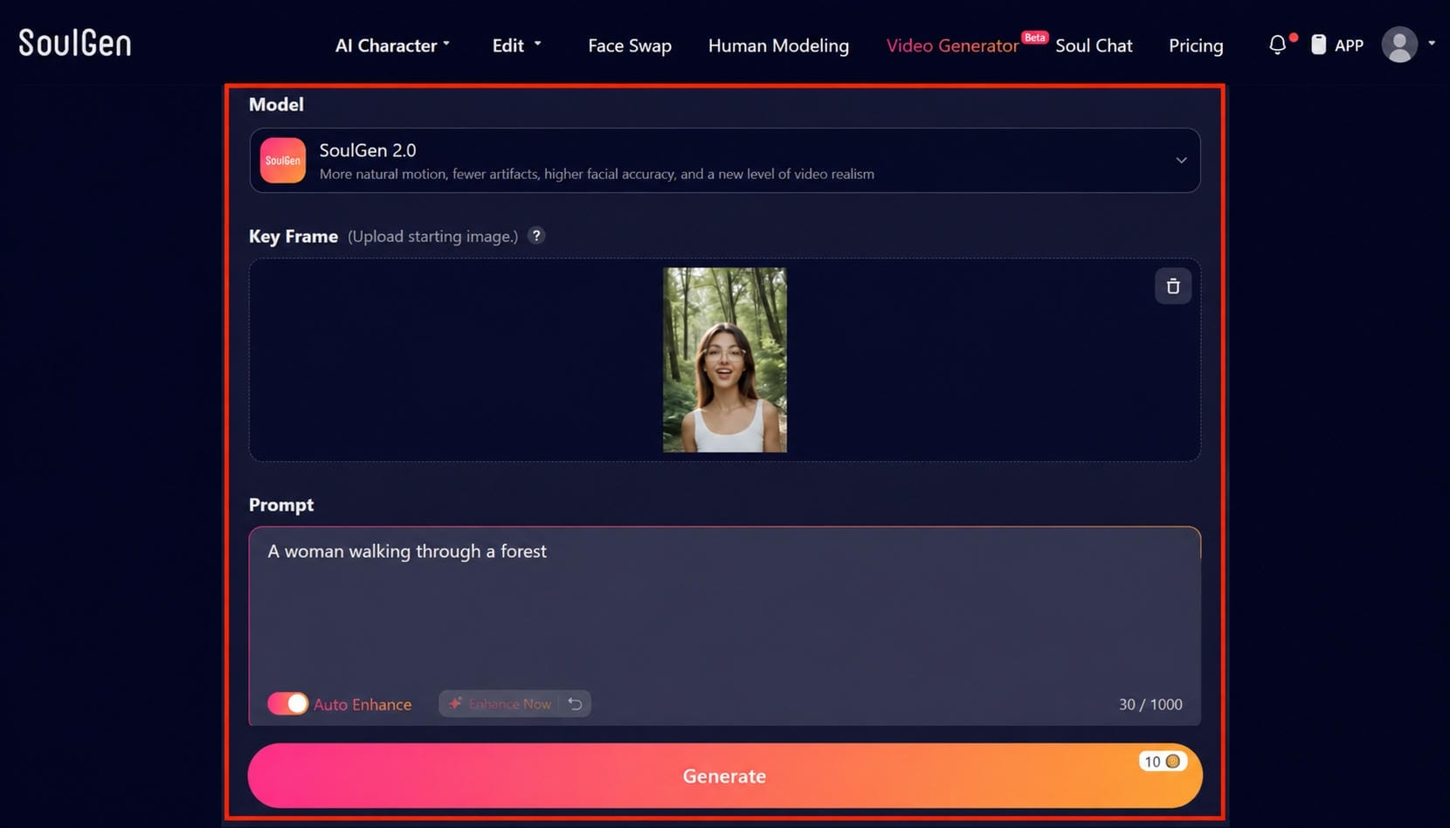The image size is (1450, 828).
Task: Expand the account menu arrow
Action: click(x=1432, y=43)
